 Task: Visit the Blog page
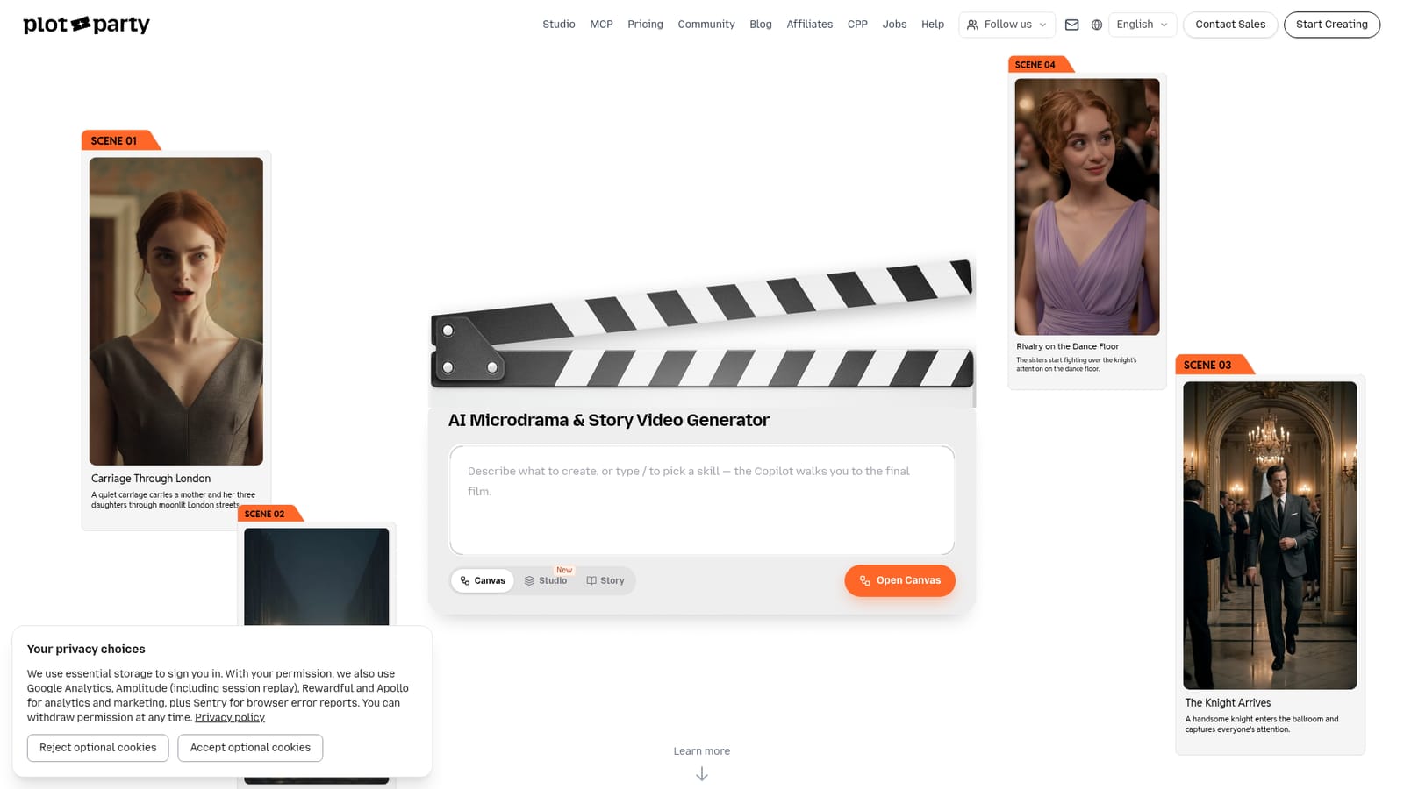coord(761,25)
